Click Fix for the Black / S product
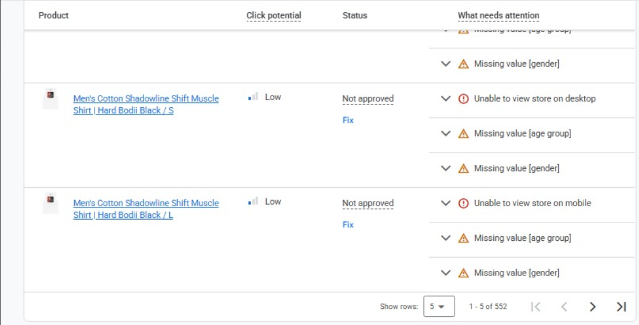Image resolution: width=639 pixels, height=325 pixels. pyautogui.click(x=348, y=120)
